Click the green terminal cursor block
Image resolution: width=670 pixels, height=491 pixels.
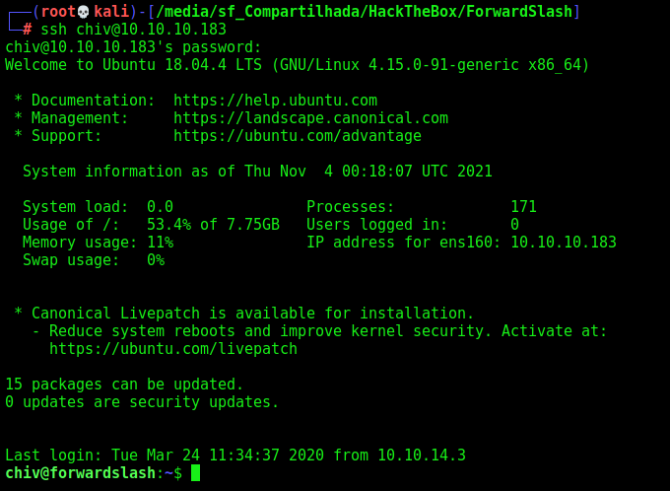coord(195,472)
